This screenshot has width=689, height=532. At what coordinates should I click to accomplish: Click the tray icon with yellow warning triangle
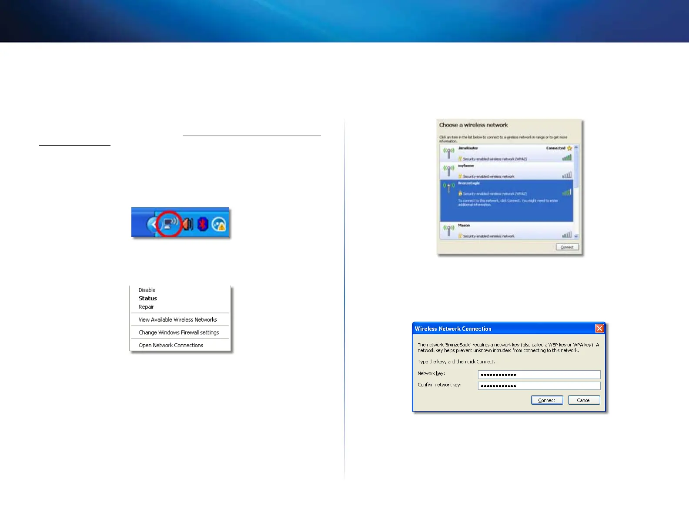(x=219, y=224)
